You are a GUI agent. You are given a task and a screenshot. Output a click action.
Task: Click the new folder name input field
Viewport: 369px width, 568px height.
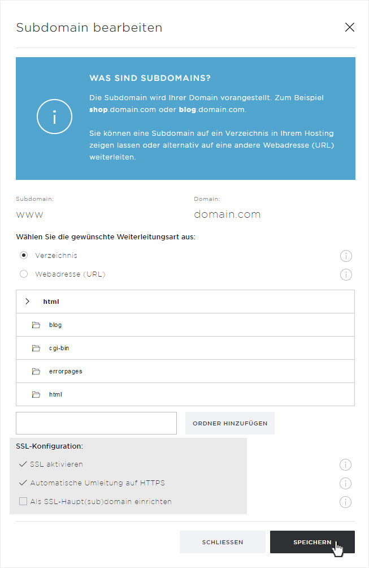coord(96,423)
